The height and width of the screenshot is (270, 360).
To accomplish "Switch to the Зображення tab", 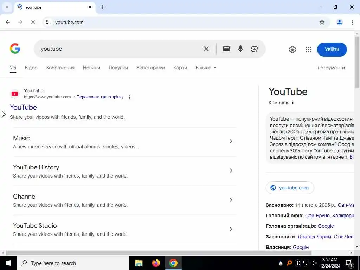I will [60, 68].
